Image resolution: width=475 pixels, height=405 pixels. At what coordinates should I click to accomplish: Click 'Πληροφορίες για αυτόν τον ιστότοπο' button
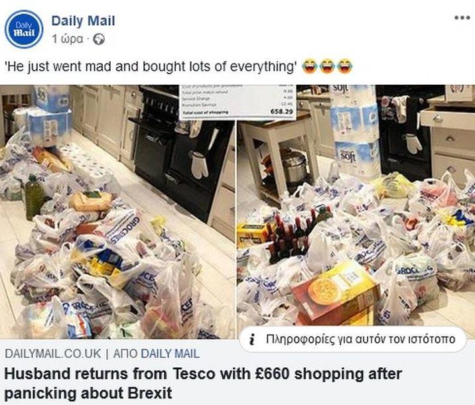(353, 339)
